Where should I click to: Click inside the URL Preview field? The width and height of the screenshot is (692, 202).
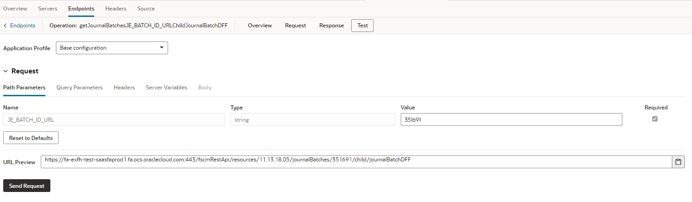click(x=355, y=162)
